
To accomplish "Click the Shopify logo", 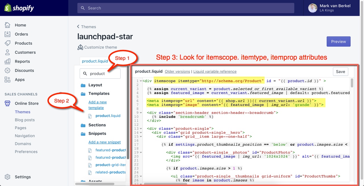I will (x=19, y=8).
